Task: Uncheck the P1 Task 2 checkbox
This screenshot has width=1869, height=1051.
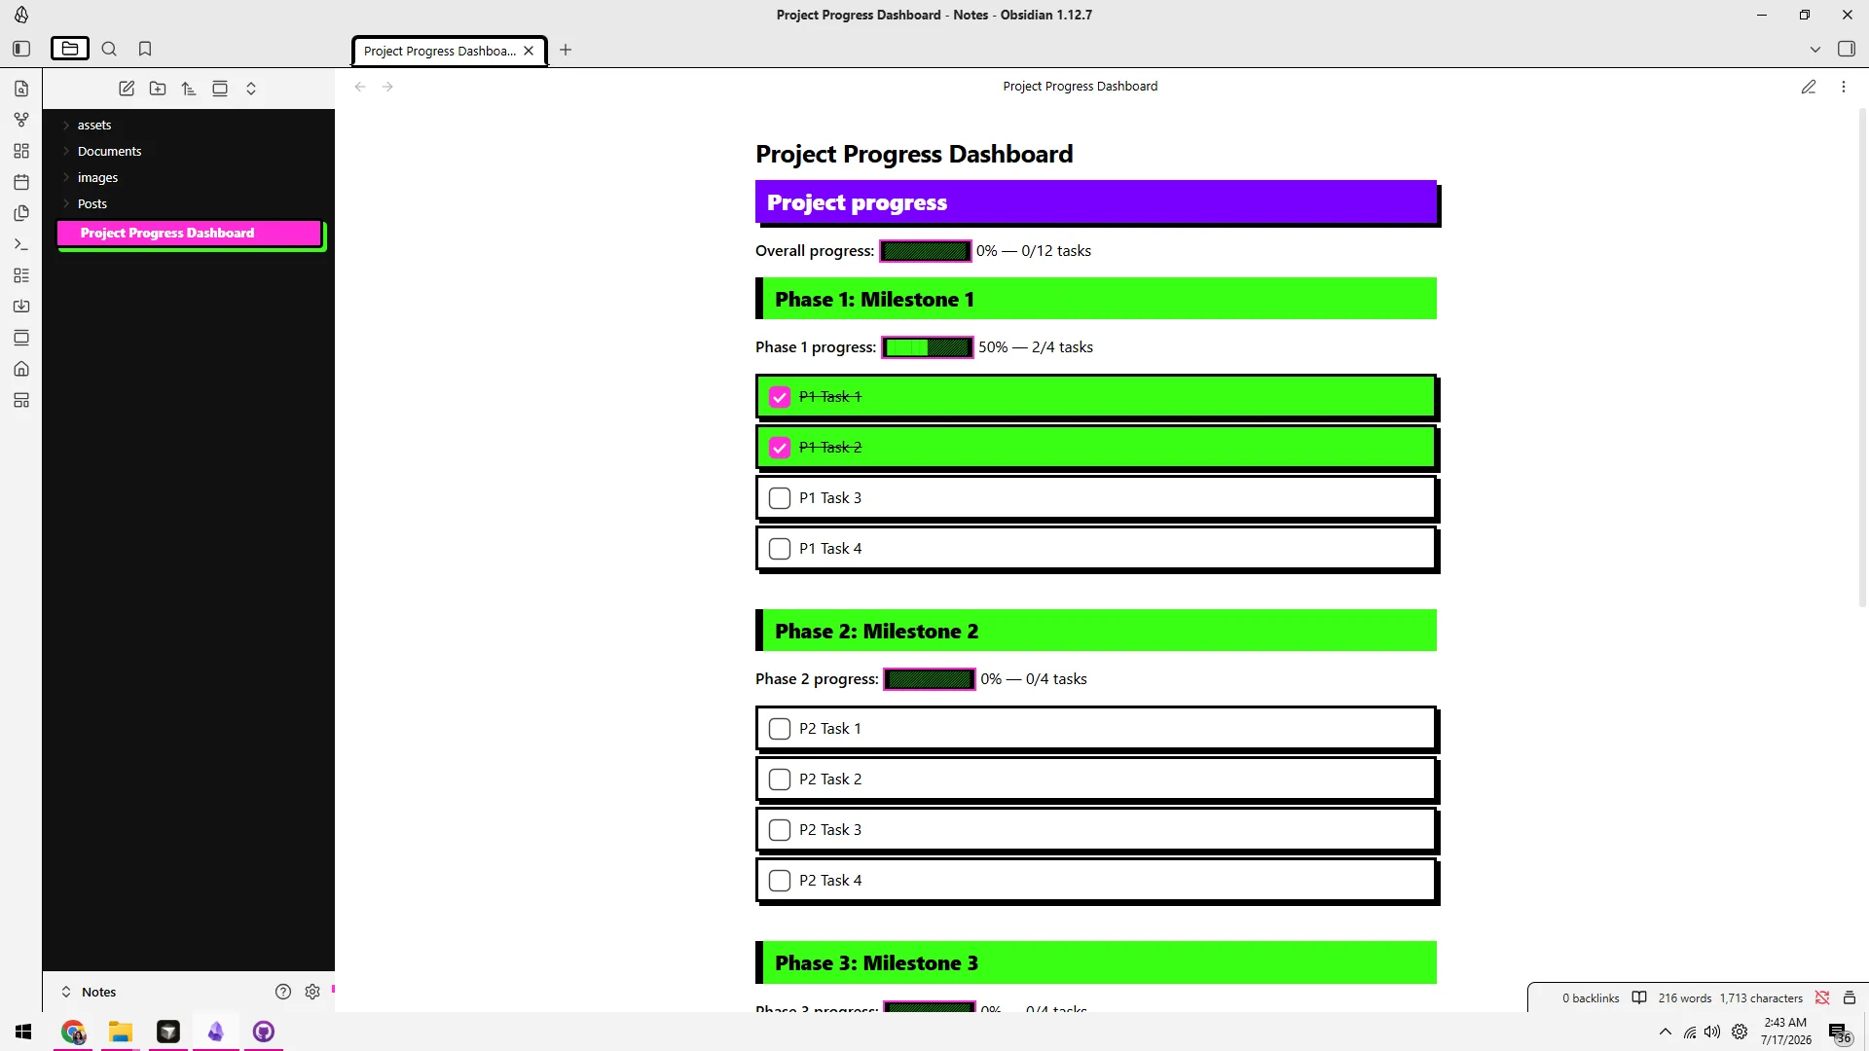Action: 780,448
